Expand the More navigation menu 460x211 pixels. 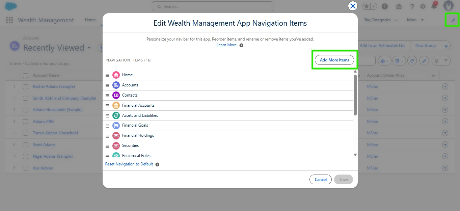click(x=415, y=20)
